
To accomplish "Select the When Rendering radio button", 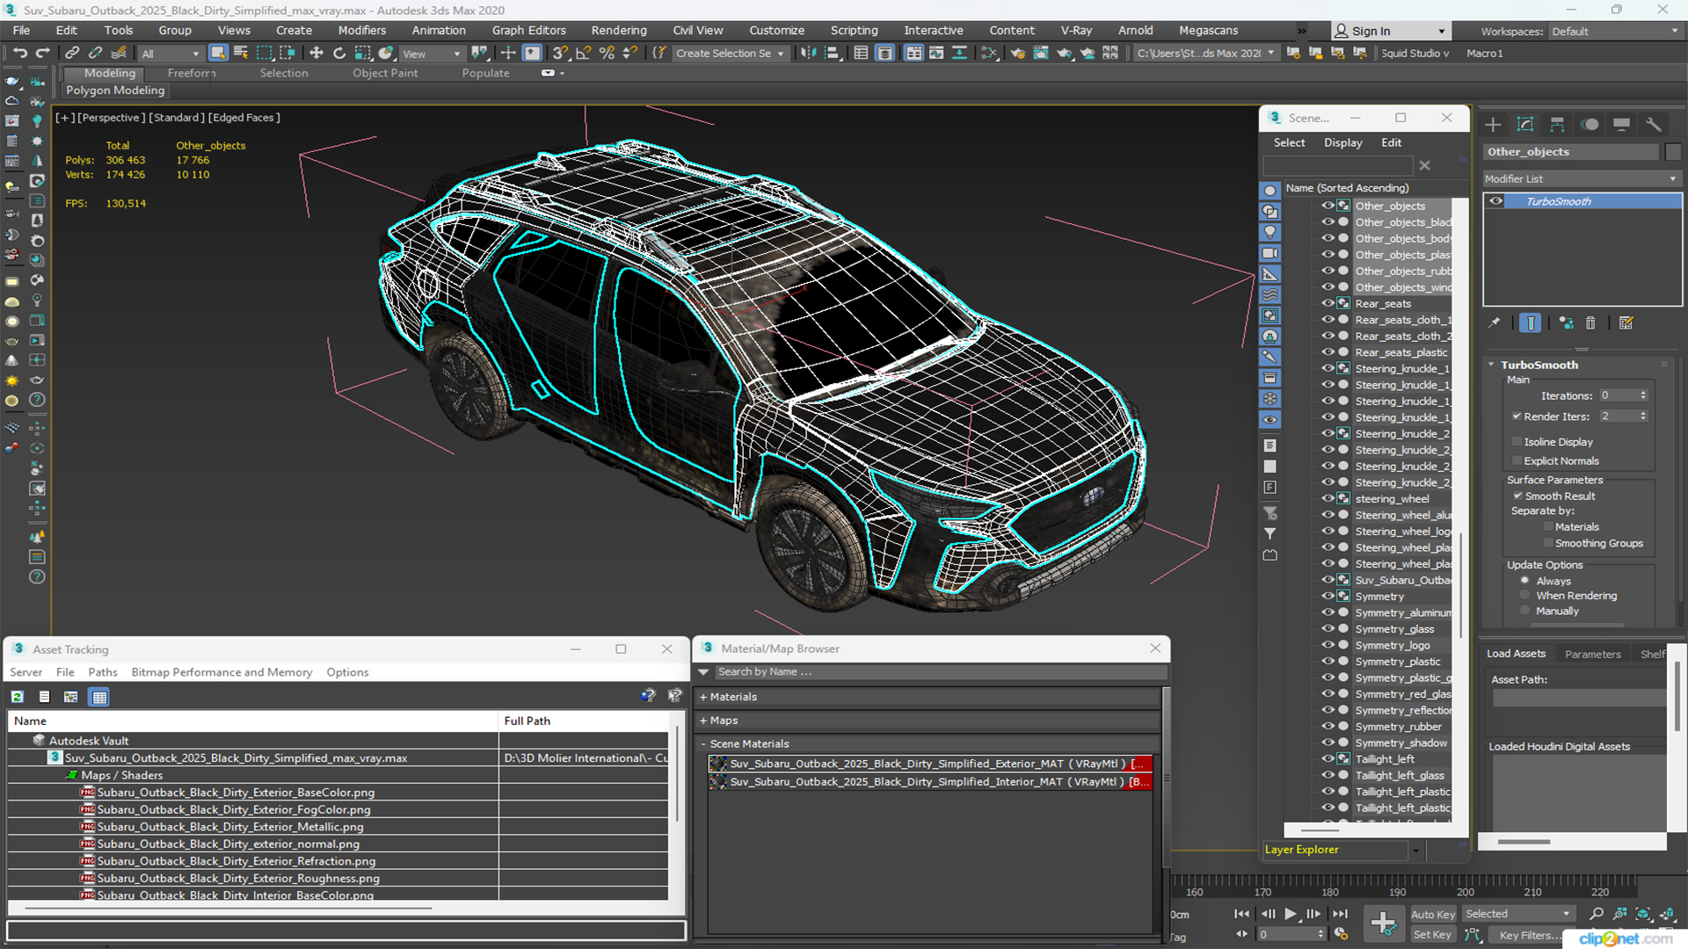I will pyautogui.click(x=1524, y=596).
